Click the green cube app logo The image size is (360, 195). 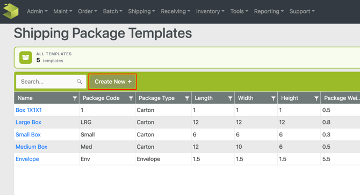[11, 11]
